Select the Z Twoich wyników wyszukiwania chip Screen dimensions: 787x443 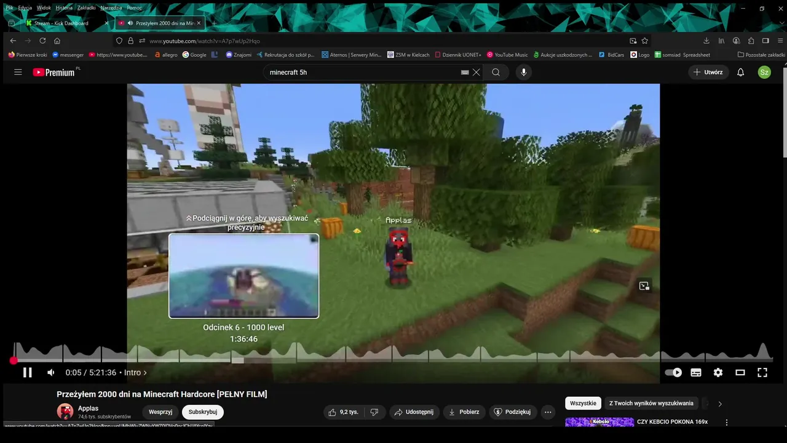651,403
